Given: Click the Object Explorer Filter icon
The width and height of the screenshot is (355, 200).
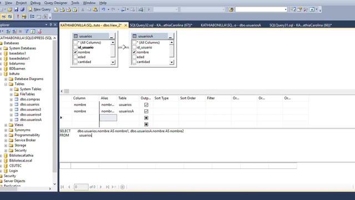Looking at the screenshot, I should click(x=27, y=31).
